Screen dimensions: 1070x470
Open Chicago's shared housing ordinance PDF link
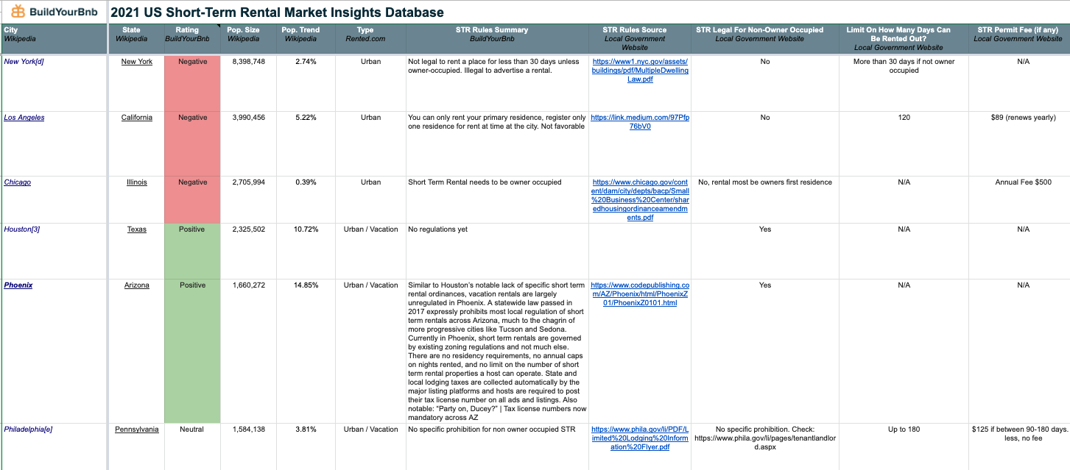point(639,200)
